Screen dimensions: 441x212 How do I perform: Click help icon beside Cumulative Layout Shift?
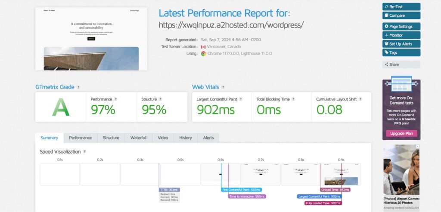click(360, 99)
